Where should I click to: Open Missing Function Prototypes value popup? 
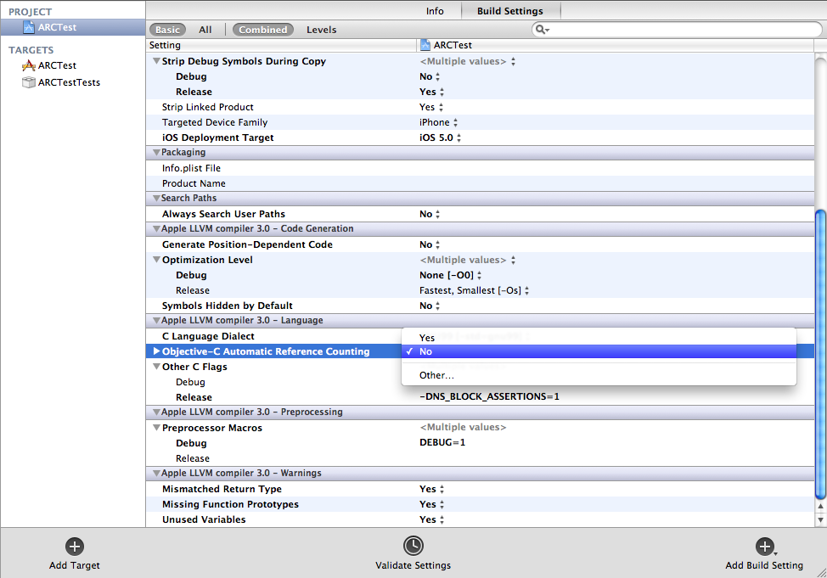(431, 504)
